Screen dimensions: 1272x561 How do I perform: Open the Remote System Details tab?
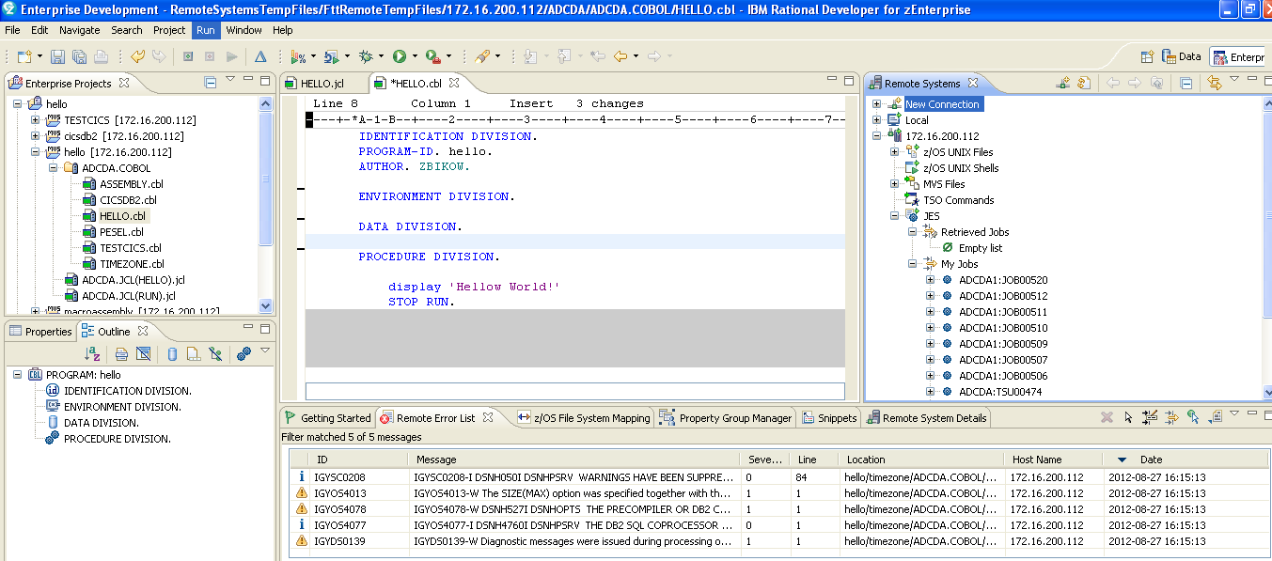(927, 418)
